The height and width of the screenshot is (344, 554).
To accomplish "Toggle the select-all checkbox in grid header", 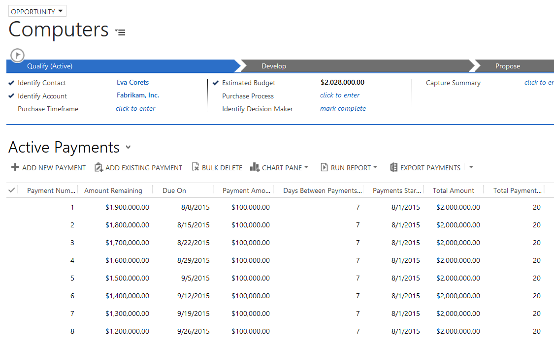I will [x=11, y=190].
